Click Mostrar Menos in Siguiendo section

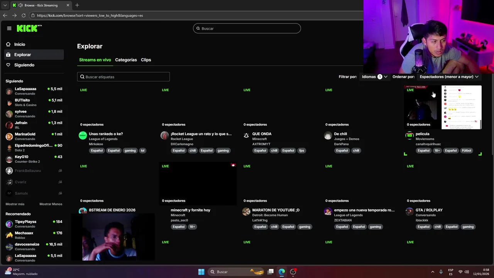(51, 204)
